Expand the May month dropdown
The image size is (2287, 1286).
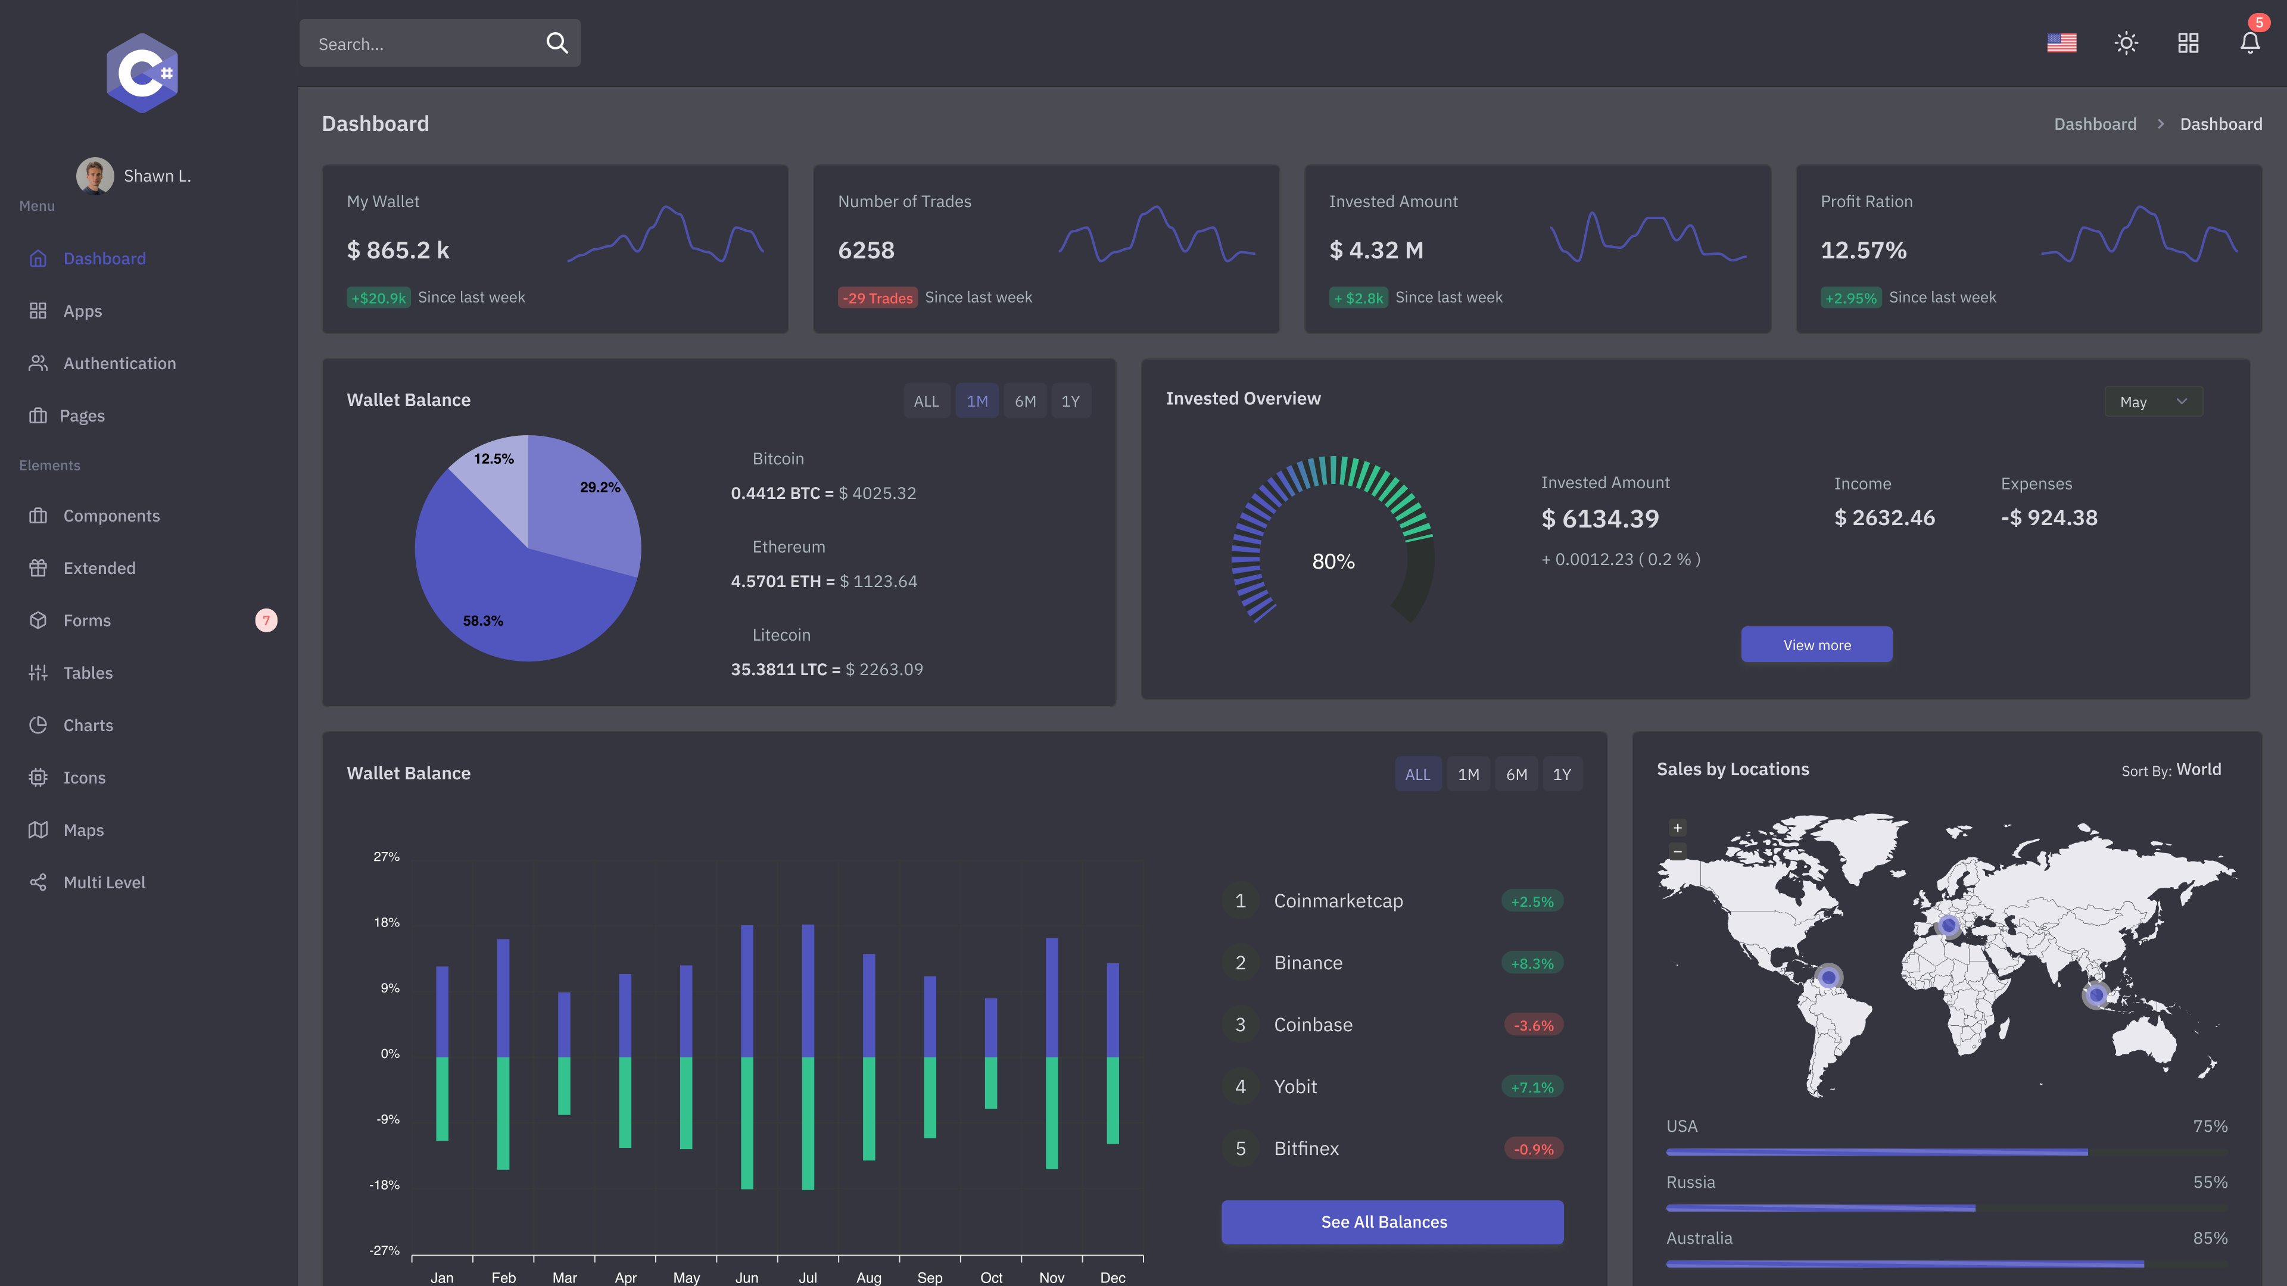point(2154,401)
